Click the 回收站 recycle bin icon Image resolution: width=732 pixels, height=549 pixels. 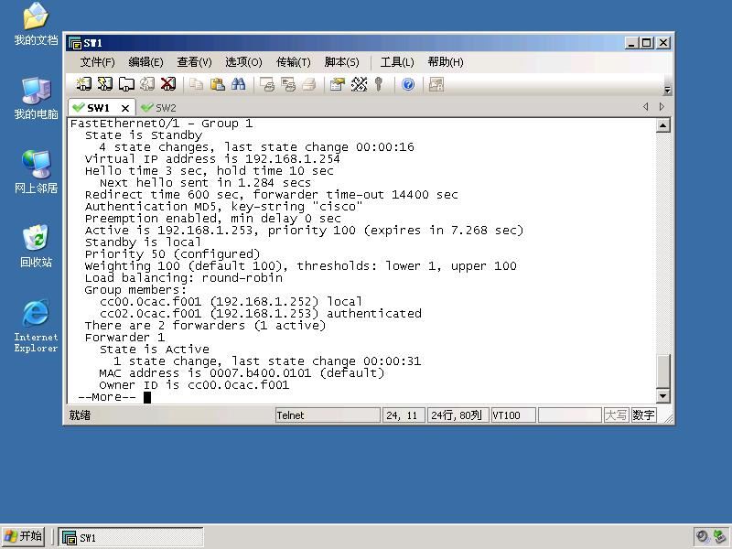tap(36, 246)
